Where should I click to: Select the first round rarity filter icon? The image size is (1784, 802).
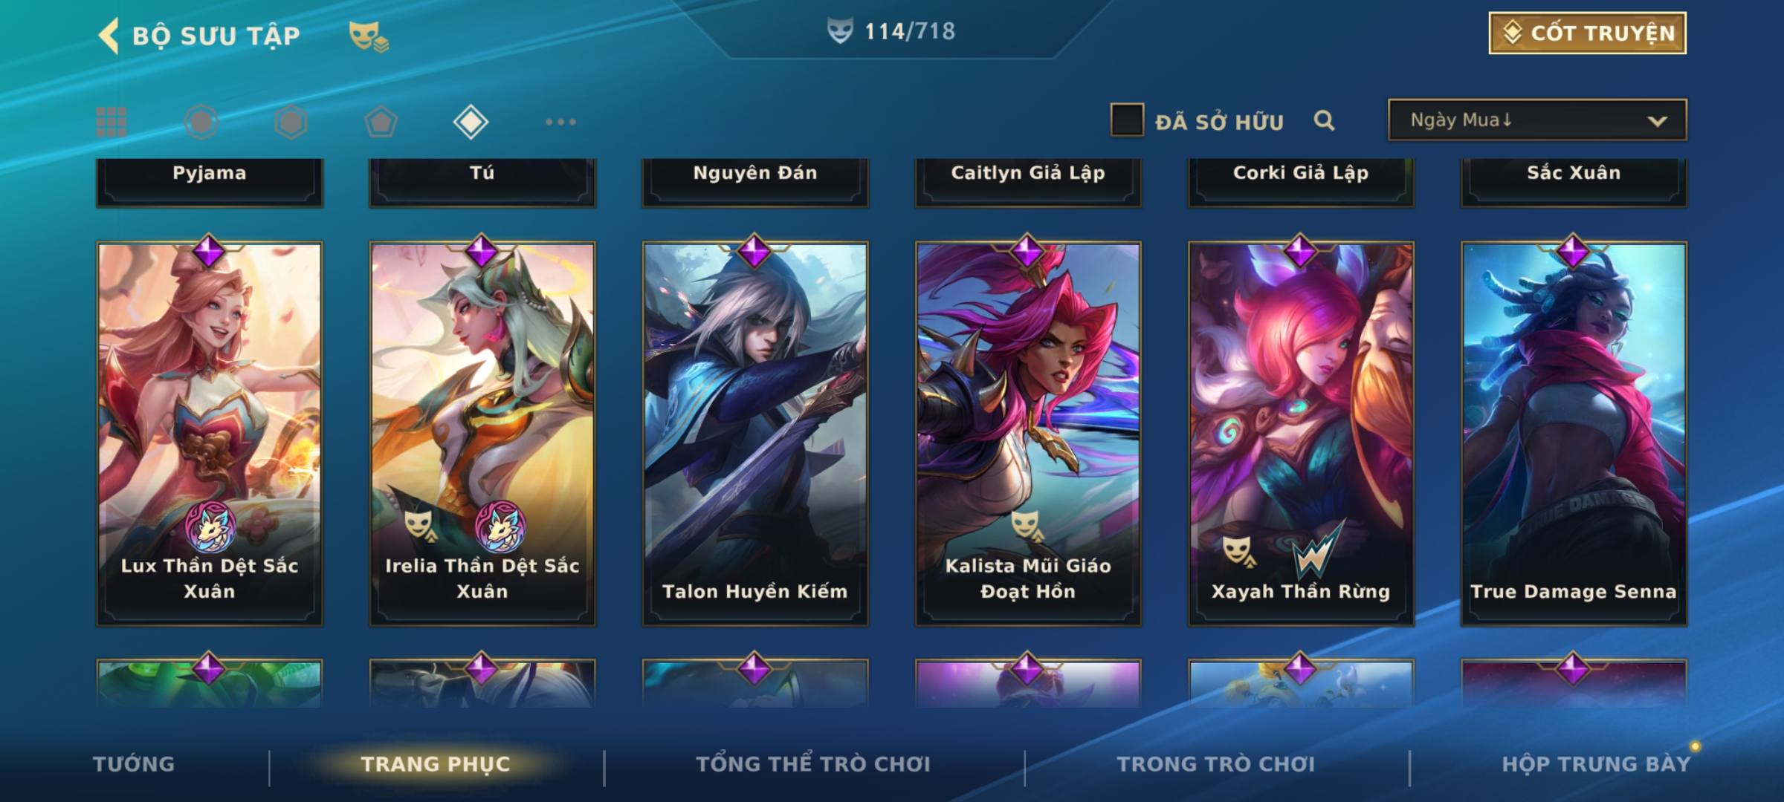pos(201,122)
